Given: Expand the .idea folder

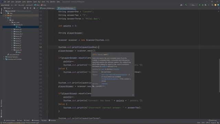Looking at the screenshot, I should [x=6, y=13].
